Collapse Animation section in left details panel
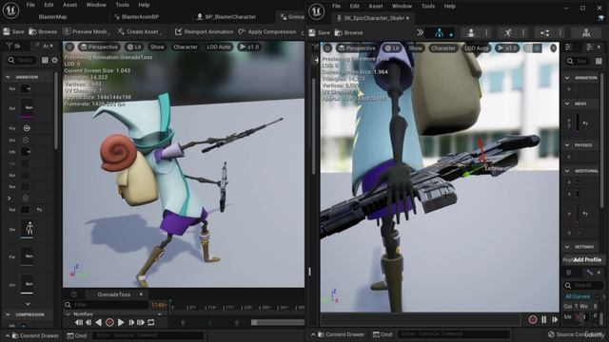 (x=8, y=77)
